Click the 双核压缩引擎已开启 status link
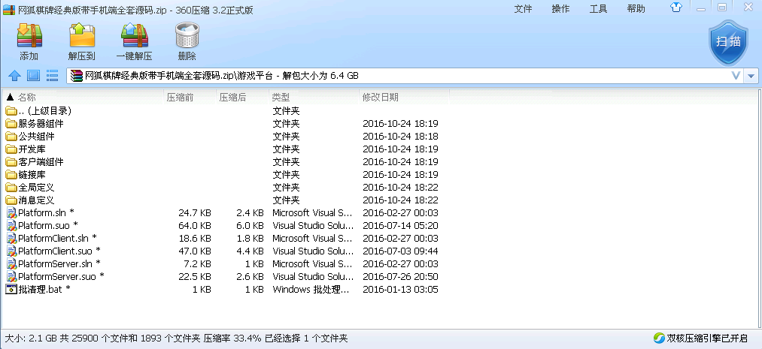 [x=706, y=338]
